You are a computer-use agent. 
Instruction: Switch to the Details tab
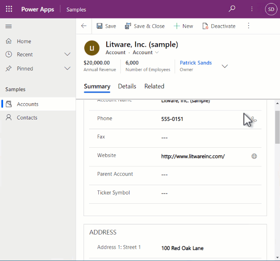[127, 86]
